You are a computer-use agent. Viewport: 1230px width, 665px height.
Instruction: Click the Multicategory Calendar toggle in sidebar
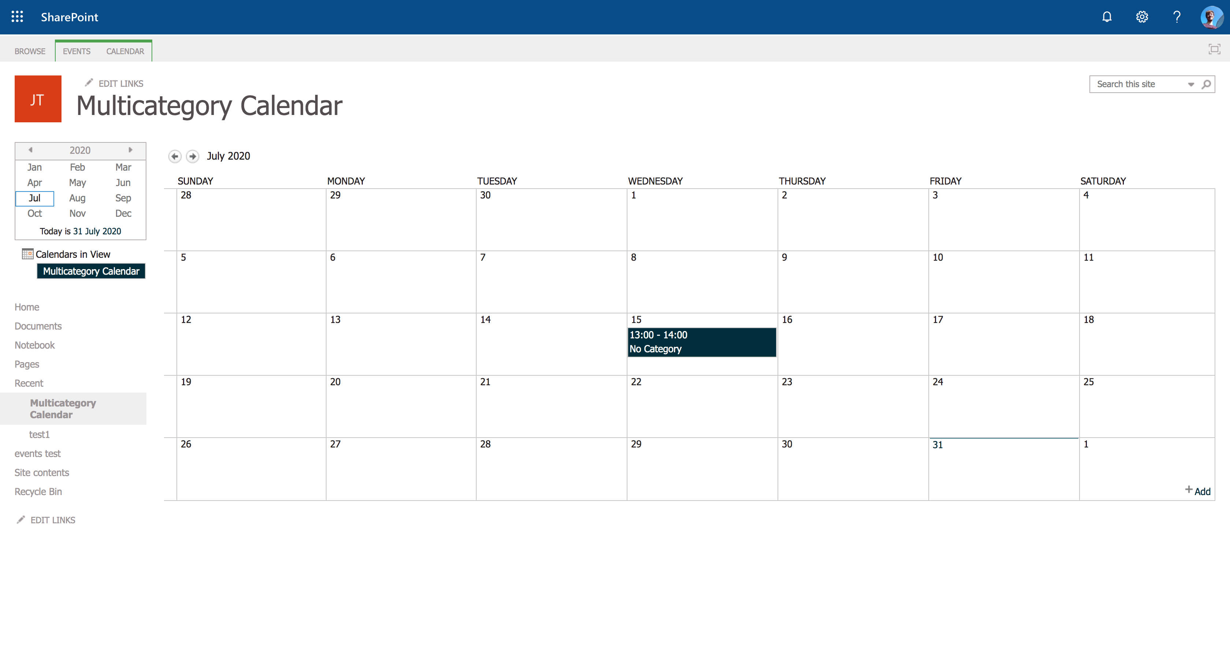click(91, 271)
